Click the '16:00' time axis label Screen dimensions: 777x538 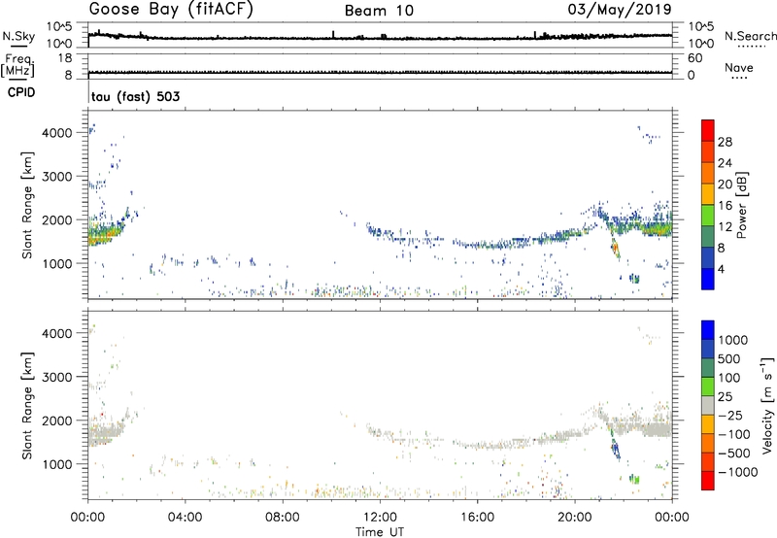477,518
